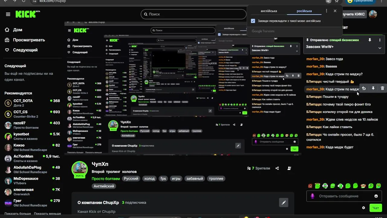387x218 pixels.
Task: Click the fps tag
Action: pyautogui.click(x=163, y=179)
